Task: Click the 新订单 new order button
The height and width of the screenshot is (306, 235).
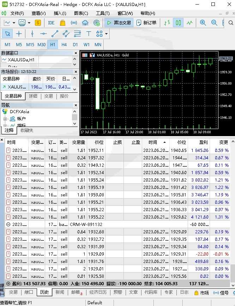Action: click(x=146, y=23)
